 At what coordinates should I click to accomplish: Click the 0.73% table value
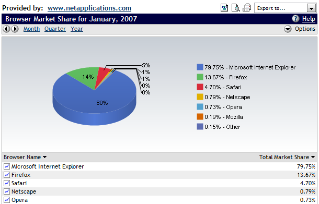307,200
